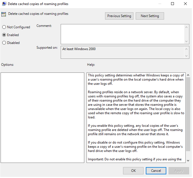Screen dimensions: 193x178
Task: Select the Not Configured radio button
Action: tap(4, 27)
